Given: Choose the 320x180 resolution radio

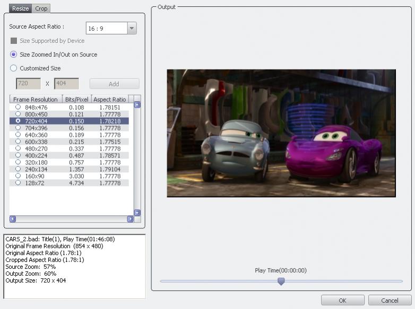Looking at the screenshot, I should [18, 162].
